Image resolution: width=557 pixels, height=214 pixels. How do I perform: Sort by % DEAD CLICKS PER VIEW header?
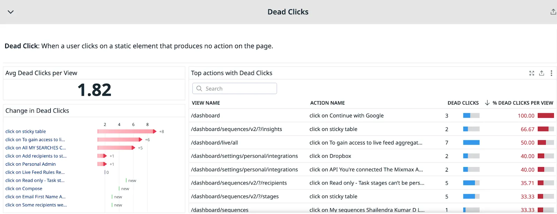click(523, 103)
